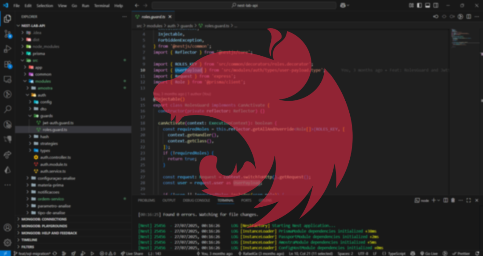Click Live Share in status bar

(x=132, y=253)
